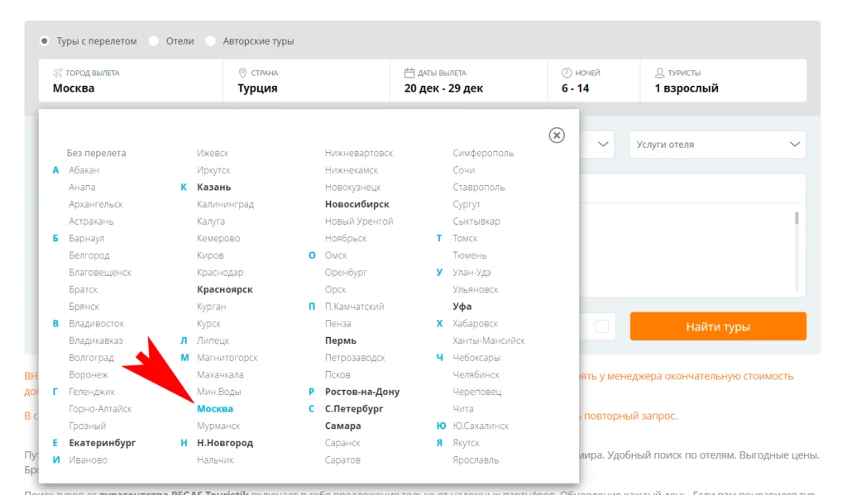Open the departure city field "Москва"

131,80
